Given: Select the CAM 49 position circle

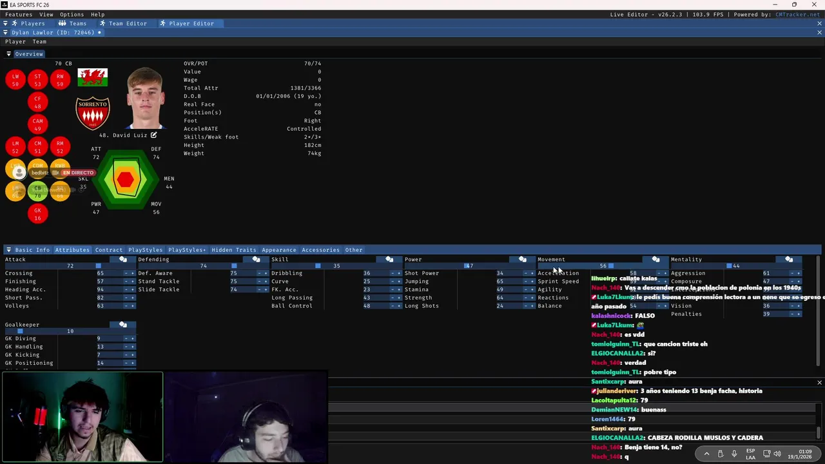Looking at the screenshot, I should 37,125.
